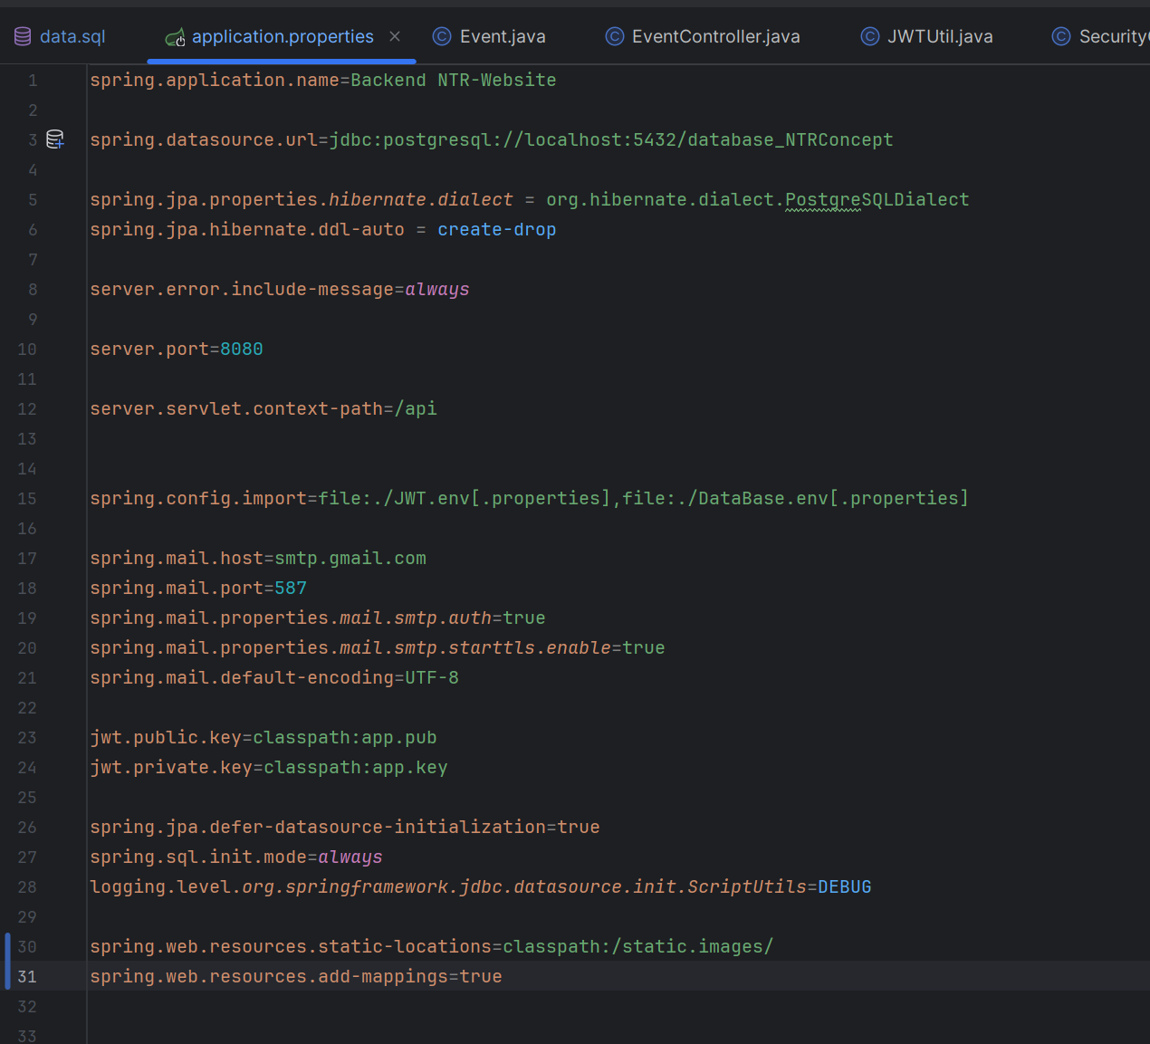Open the partially visible Security tab
This screenshot has height=1044, width=1150.
(x=1112, y=36)
